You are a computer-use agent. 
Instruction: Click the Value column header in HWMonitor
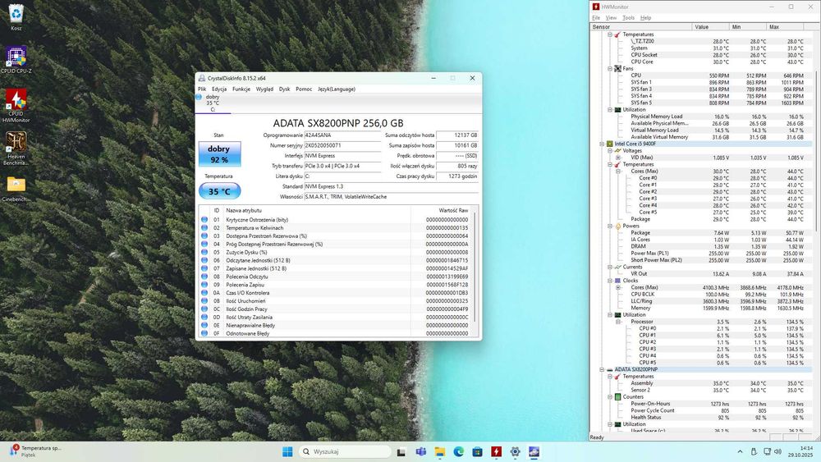point(710,27)
